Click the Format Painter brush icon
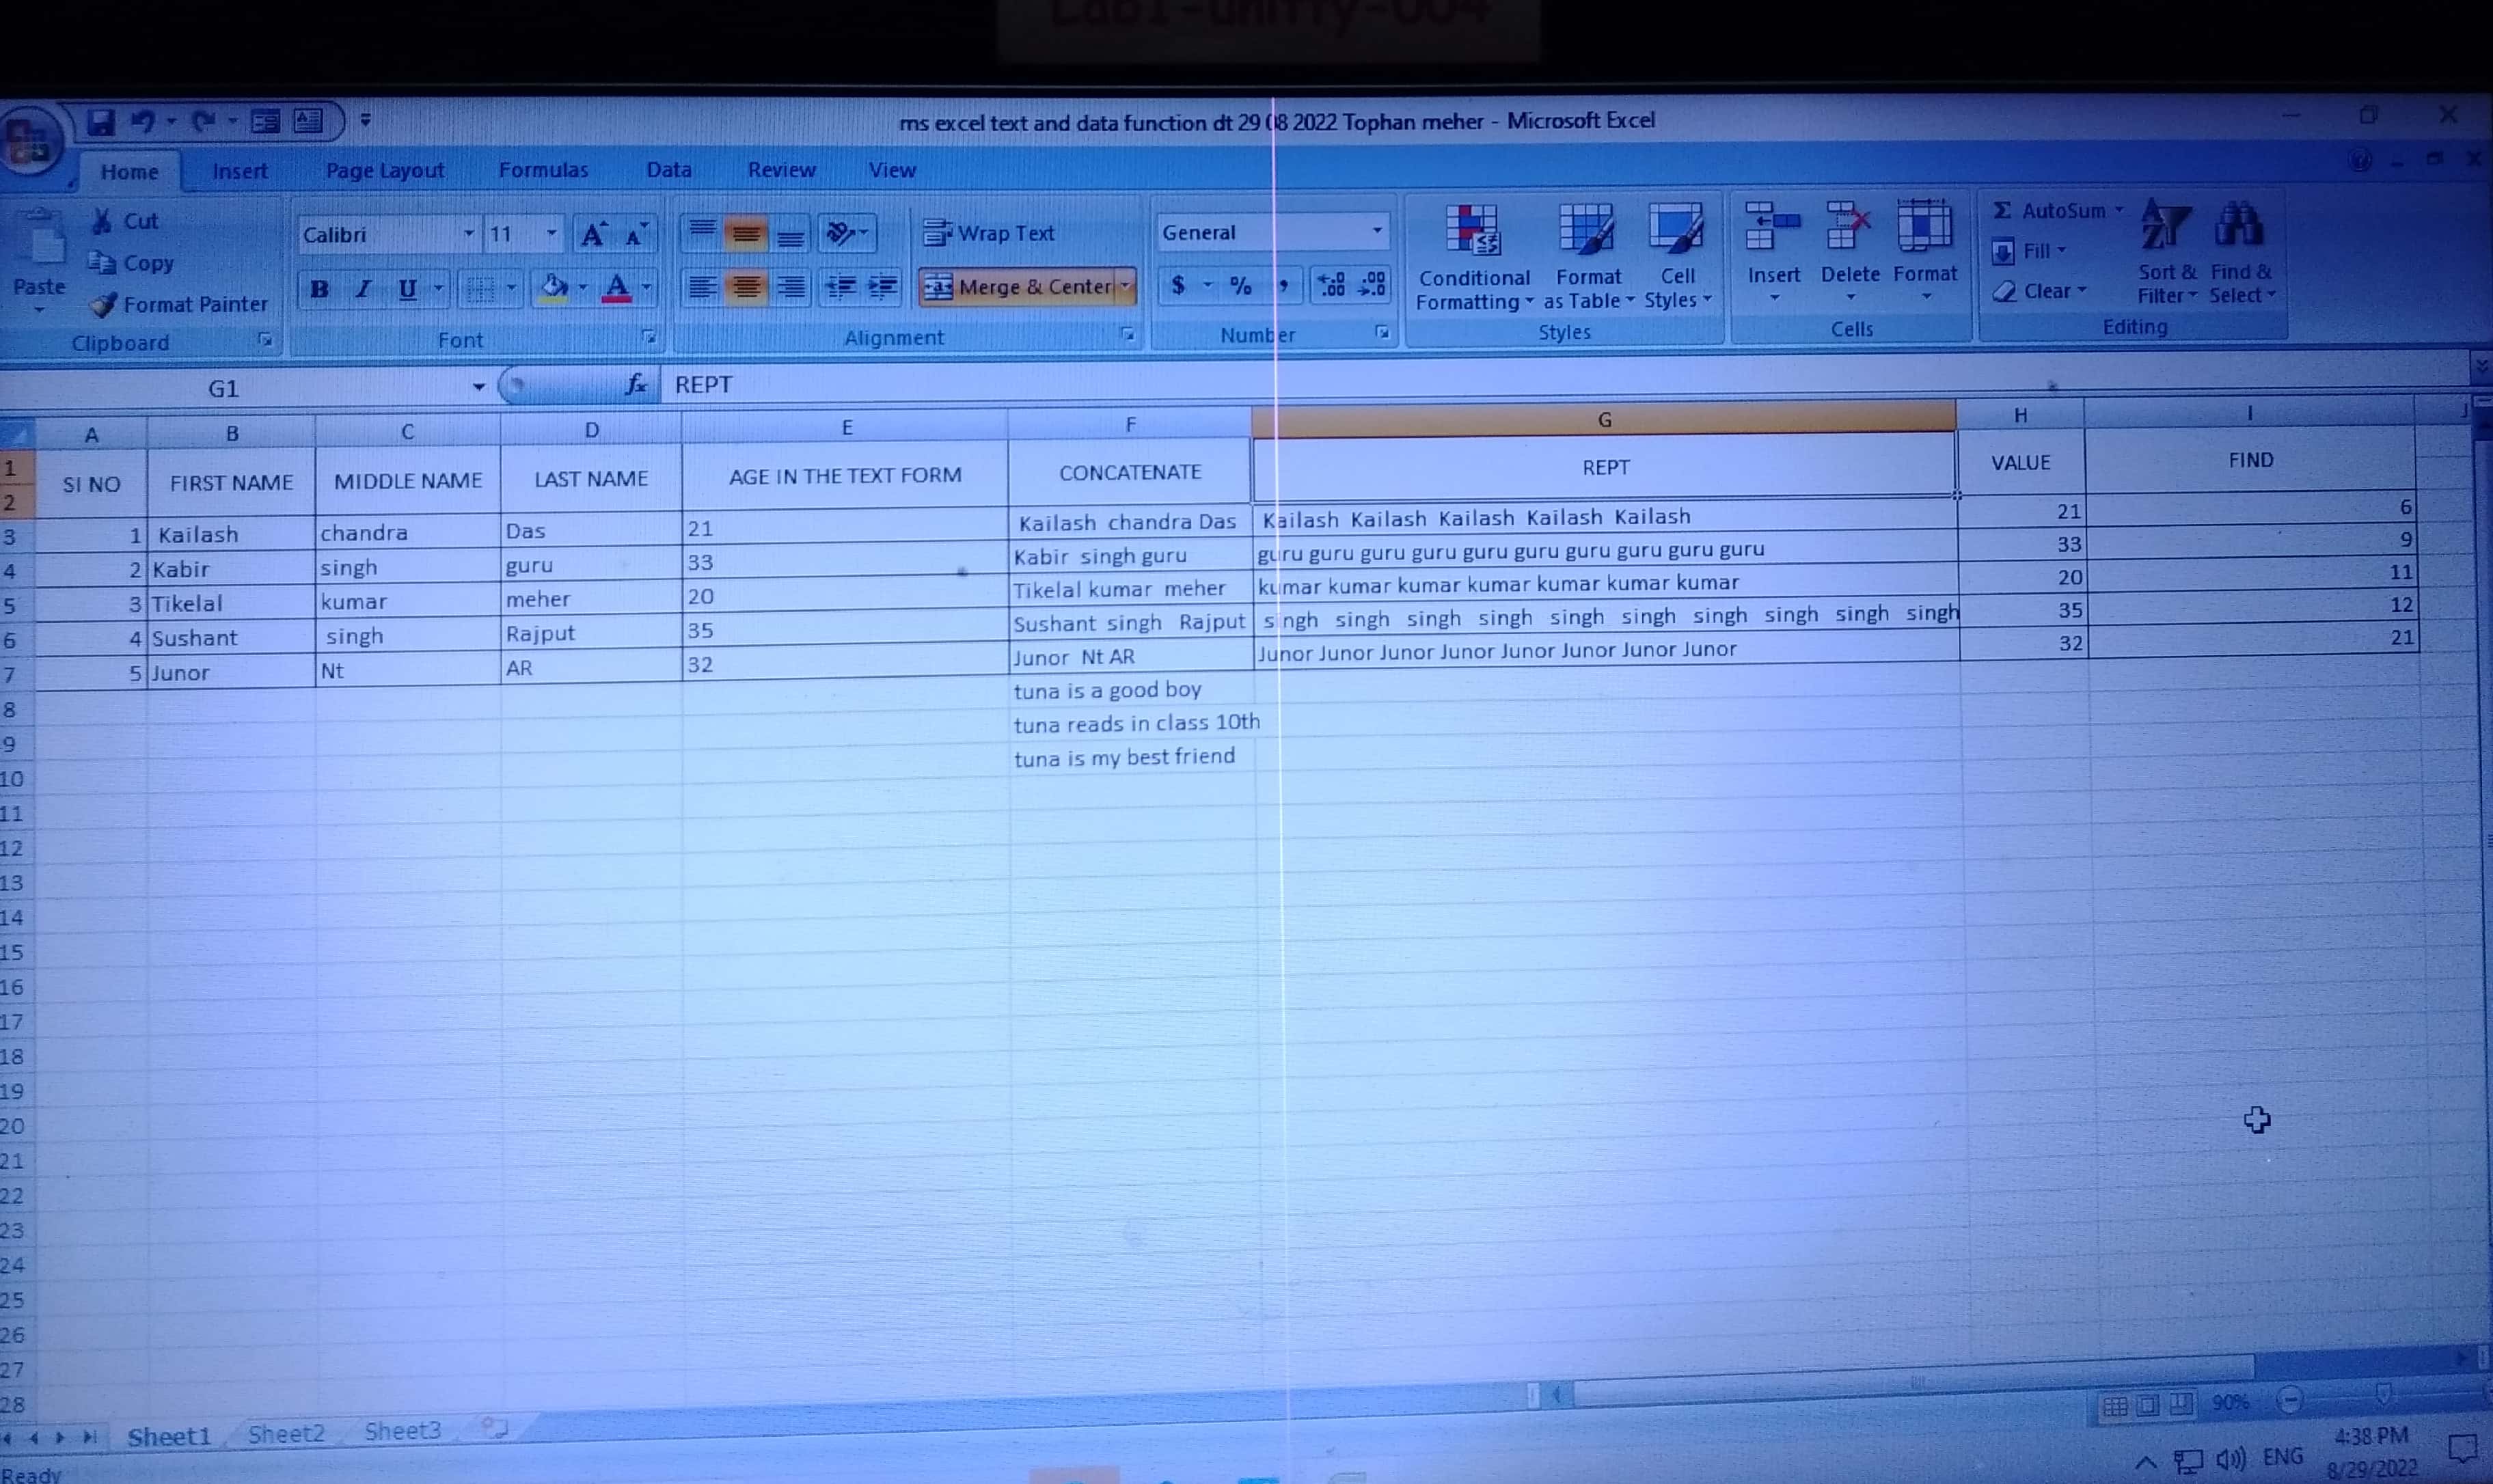 104,304
